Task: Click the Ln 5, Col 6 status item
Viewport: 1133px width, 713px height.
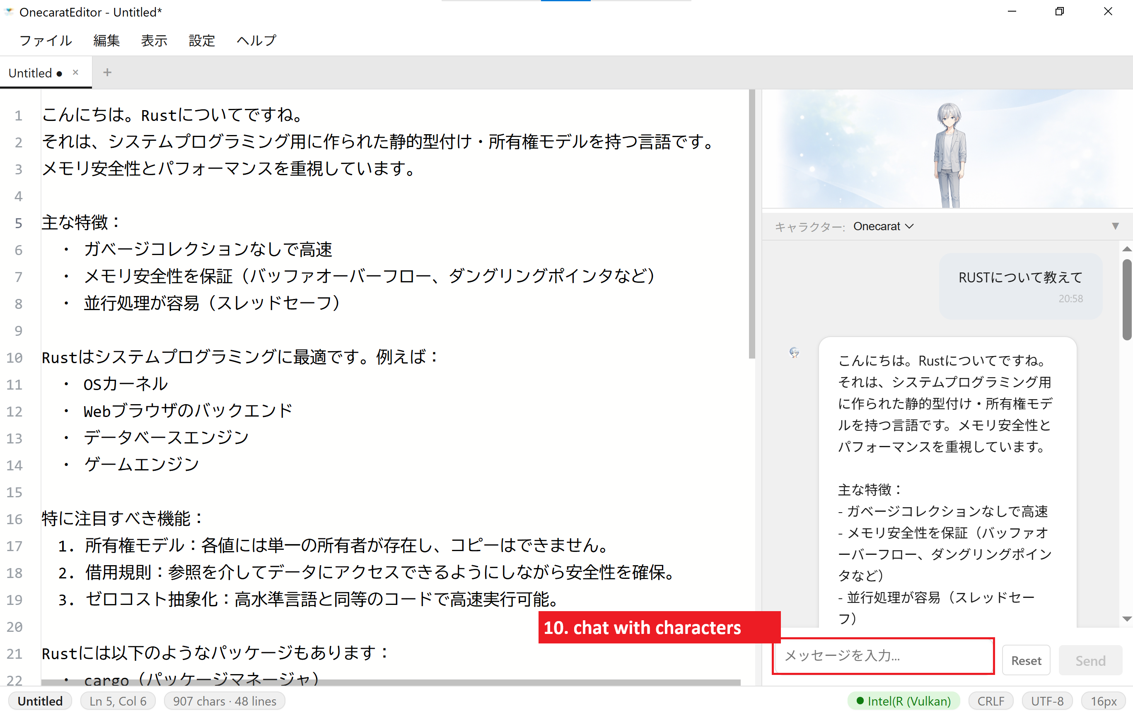Action: pos(118,701)
